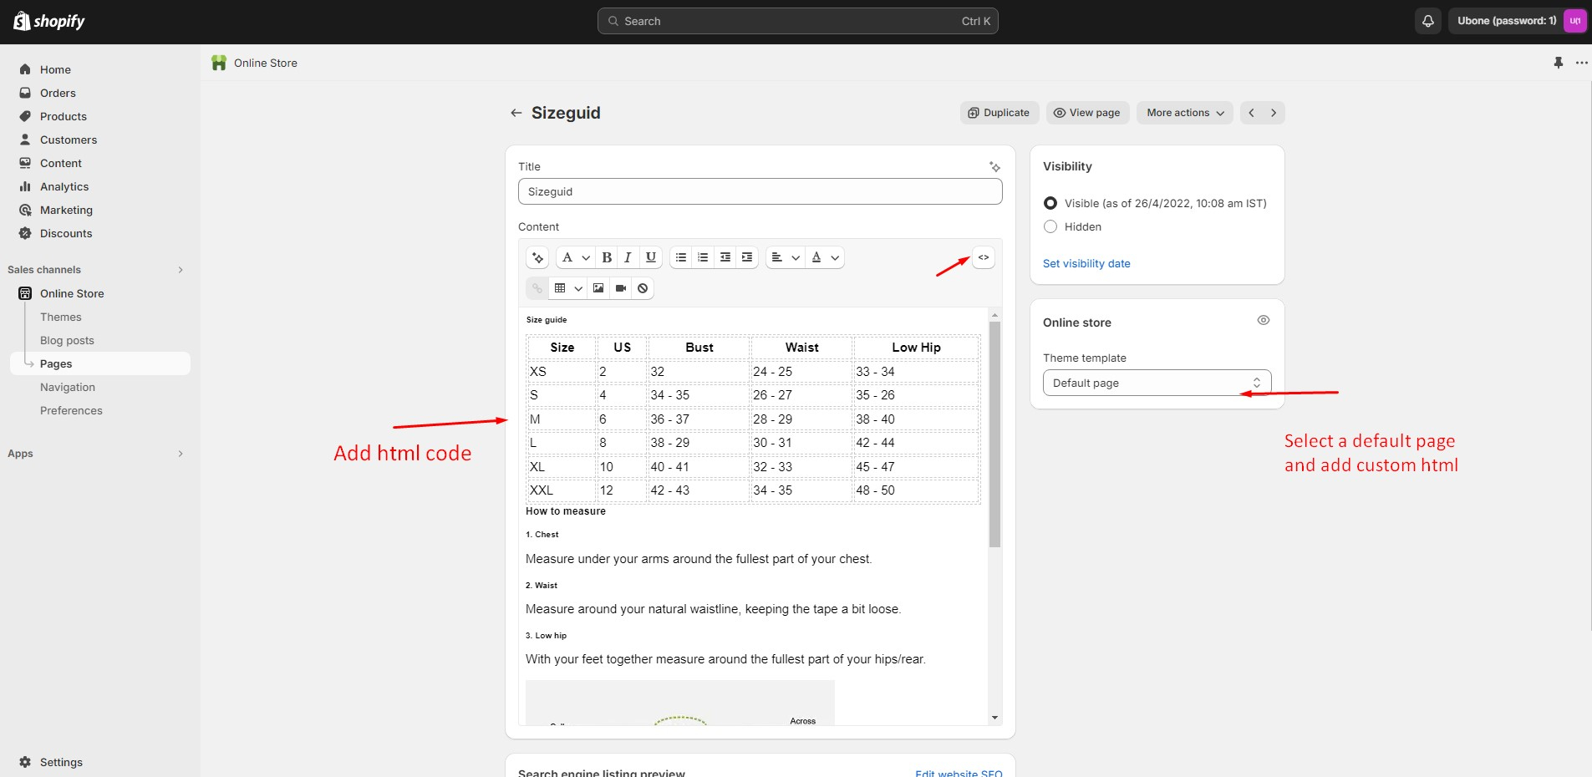The height and width of the screenshot is (777, 1592).
Task: Open notifications bell in top bar
Action: [1427, 21]
